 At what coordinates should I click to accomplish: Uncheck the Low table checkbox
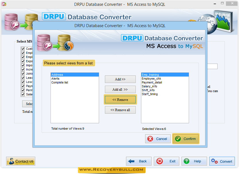tap(23, 82)
